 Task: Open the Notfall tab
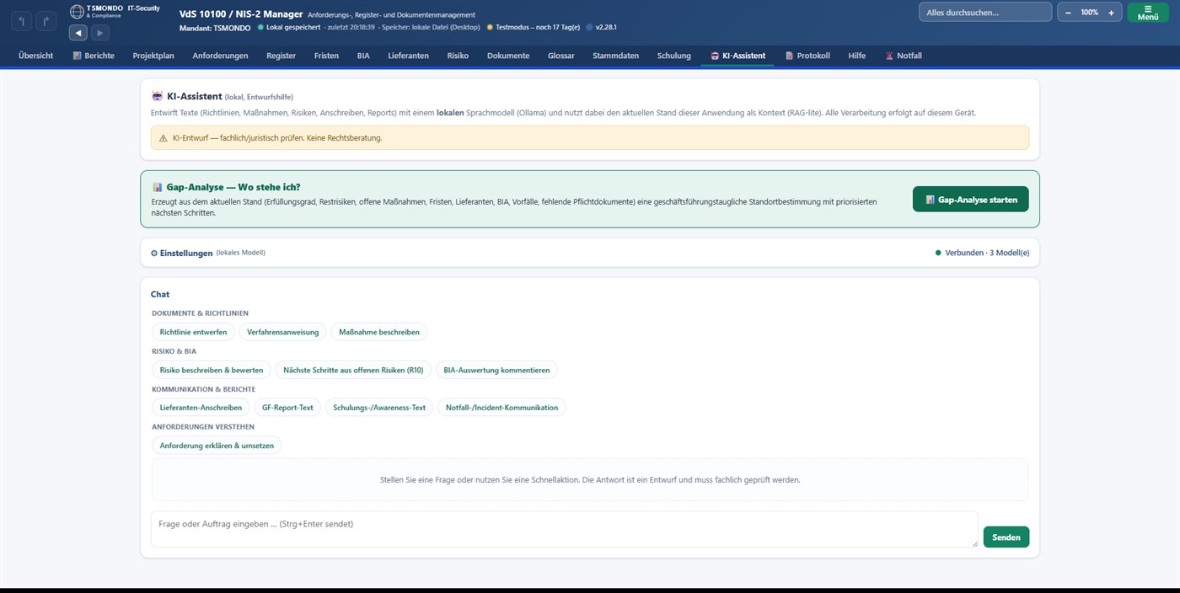point(903,56)
